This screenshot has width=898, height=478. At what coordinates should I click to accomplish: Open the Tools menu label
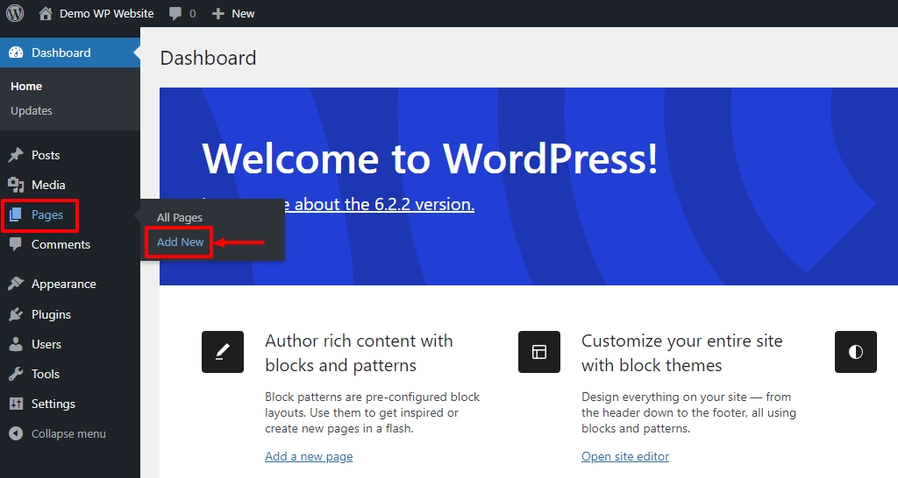(x=46, y=374)
